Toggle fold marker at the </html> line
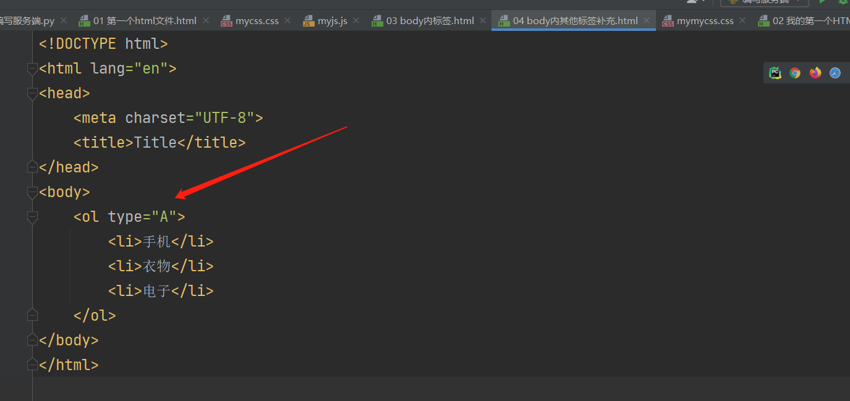Screen dimensions: 850x401 pos(32,365)
